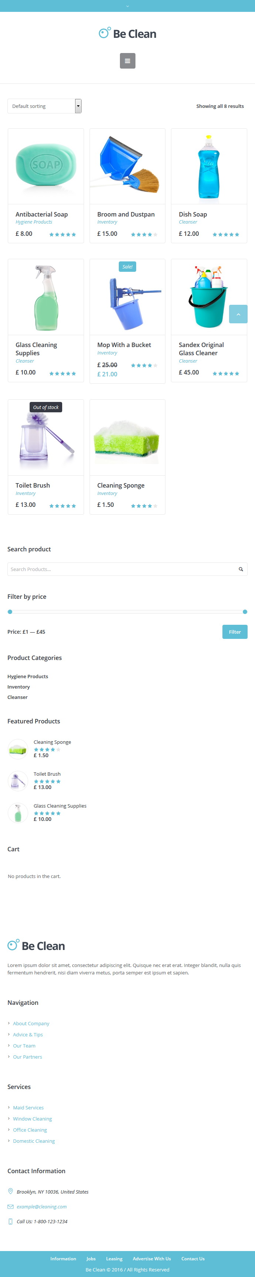255x1277 pixels.
Task: Open the Hygiene Products category
Action: tap(28, 676)
